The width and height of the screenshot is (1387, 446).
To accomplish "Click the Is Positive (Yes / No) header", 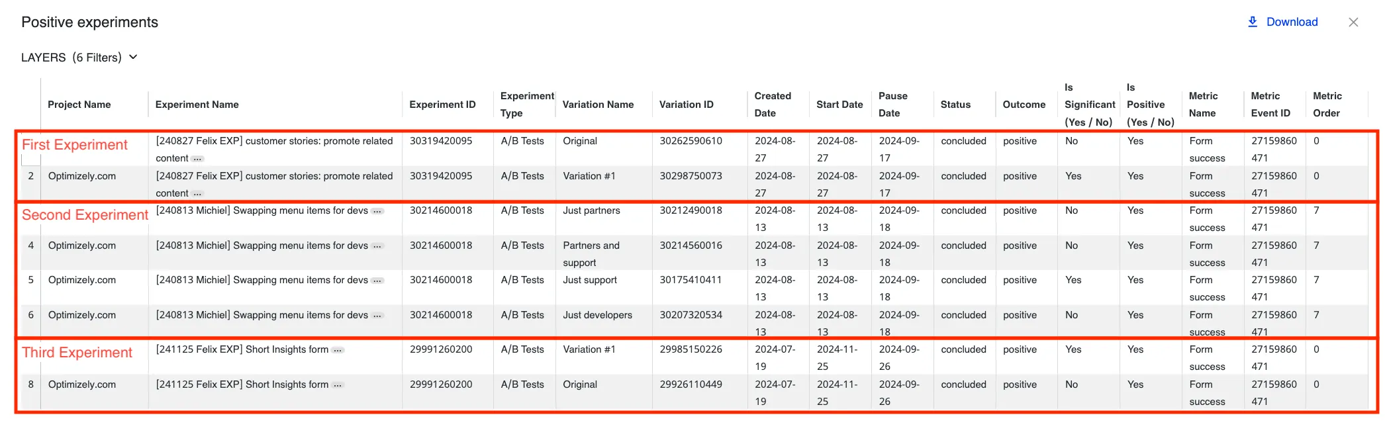I will [1151, 105].
